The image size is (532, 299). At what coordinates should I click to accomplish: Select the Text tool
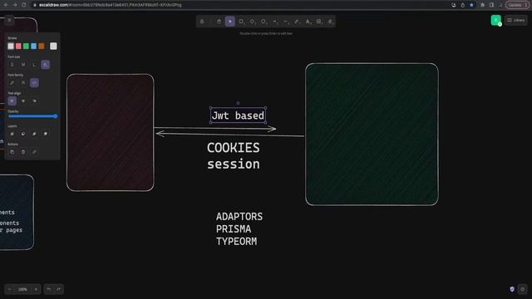(x=308, y=22)
